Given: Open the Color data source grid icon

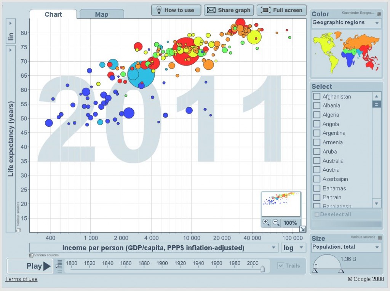Looking at the screenshot, I should pos(379,14).
